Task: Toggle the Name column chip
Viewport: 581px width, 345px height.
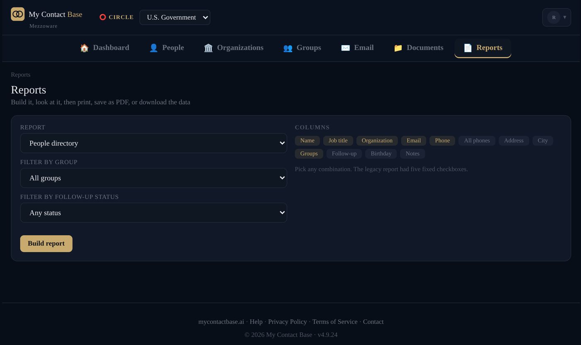Action: tap(308, 141)
